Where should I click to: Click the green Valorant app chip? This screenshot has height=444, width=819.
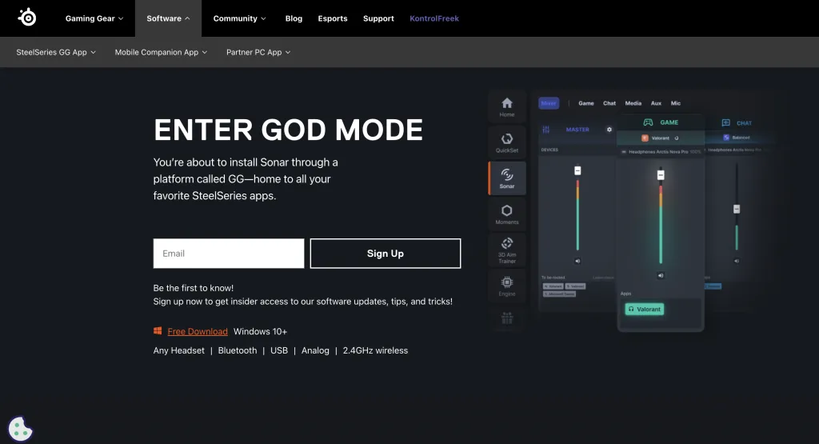click(645, 310)
